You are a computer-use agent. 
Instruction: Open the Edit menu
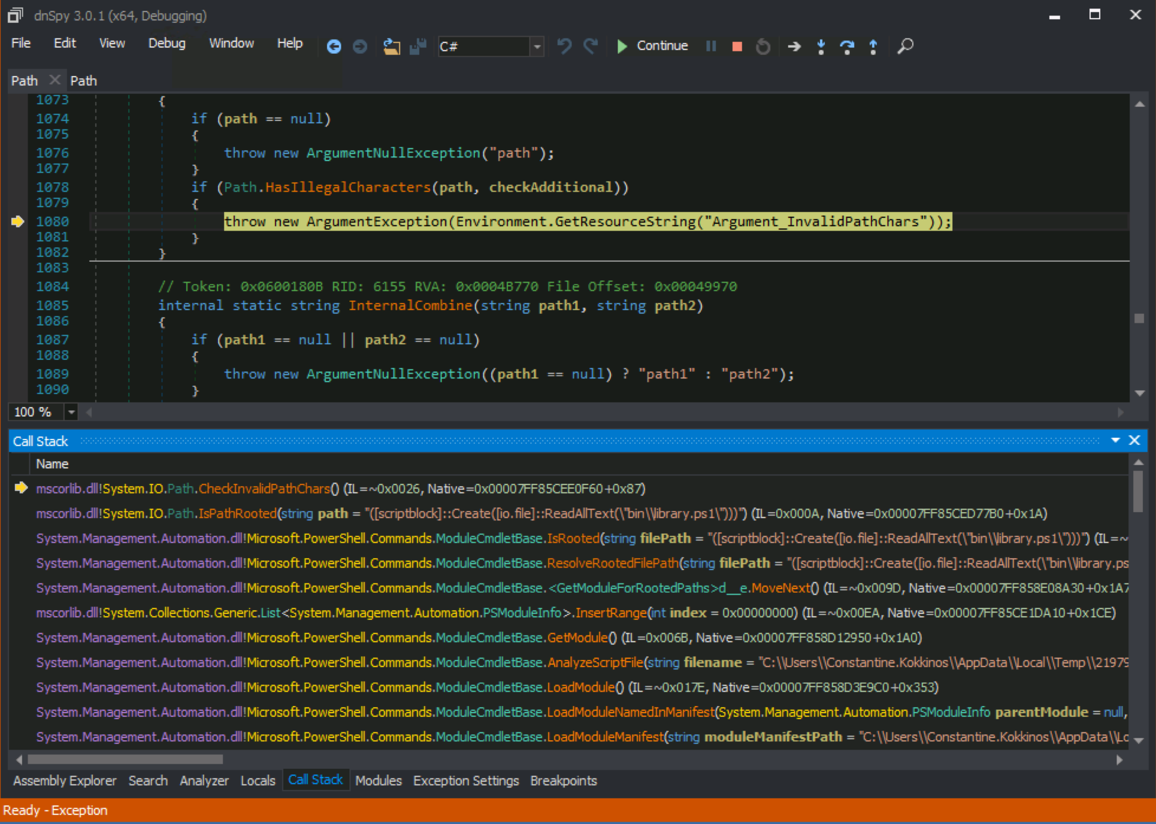65,43
